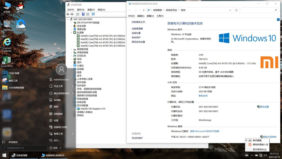Click the search magnifier in control panel

click(x=276, y=10)
